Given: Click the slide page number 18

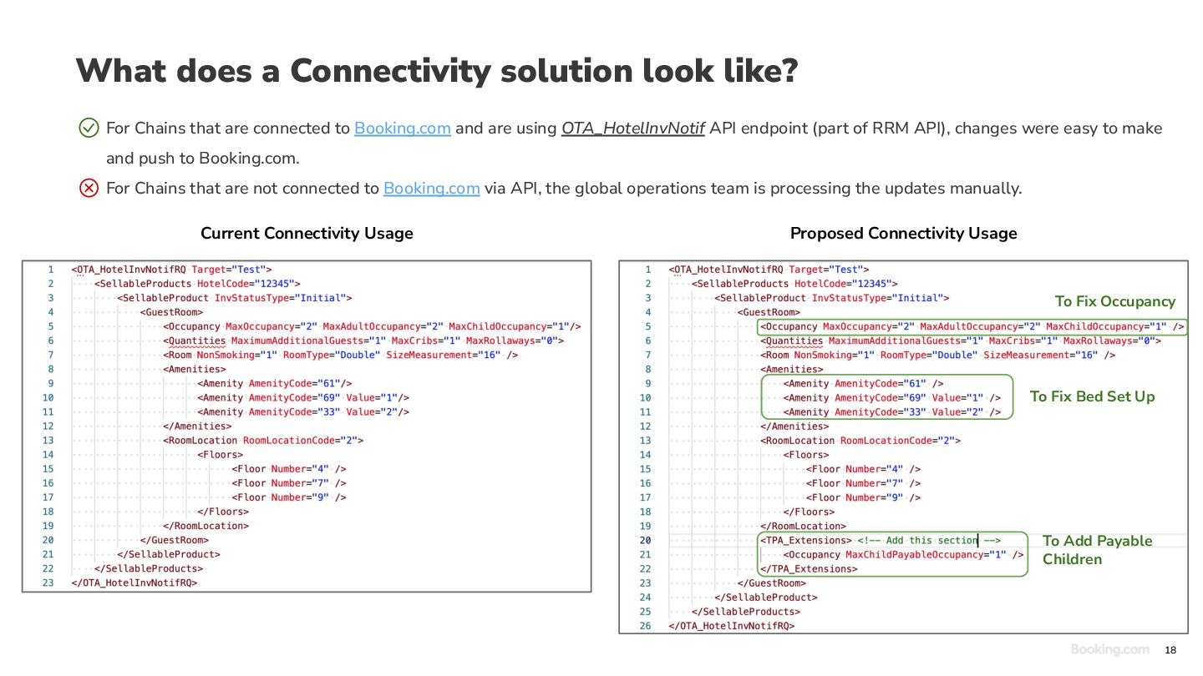Looking at the screenshot, I should click(1170, 650).
